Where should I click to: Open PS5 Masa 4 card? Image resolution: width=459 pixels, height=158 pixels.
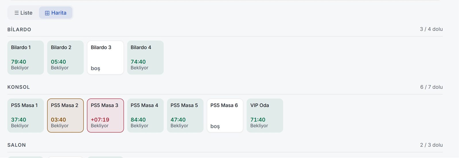tap(145, 116)
